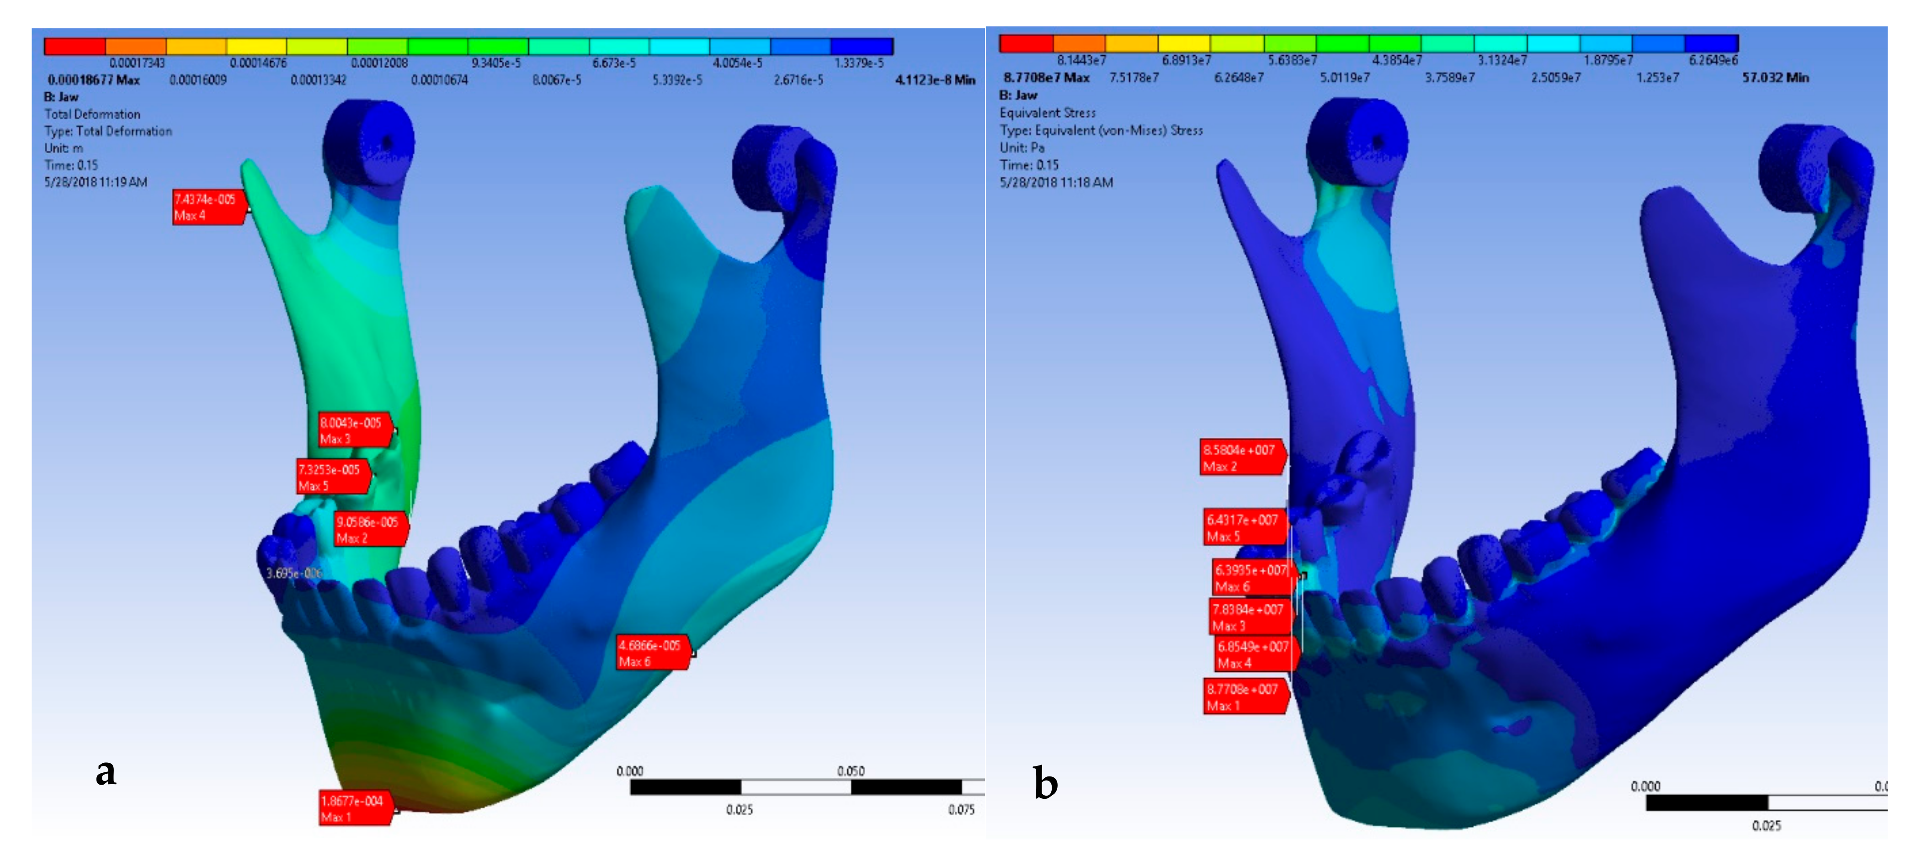Click the 6.4317e+007 Max 5 stress tag
This screenshot has height=861, width=1916.
pyautogui.click(x=1244, y=527)
